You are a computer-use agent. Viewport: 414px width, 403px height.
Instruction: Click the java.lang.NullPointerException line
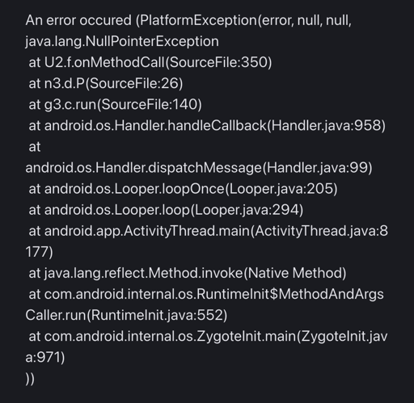click(122, 41)
